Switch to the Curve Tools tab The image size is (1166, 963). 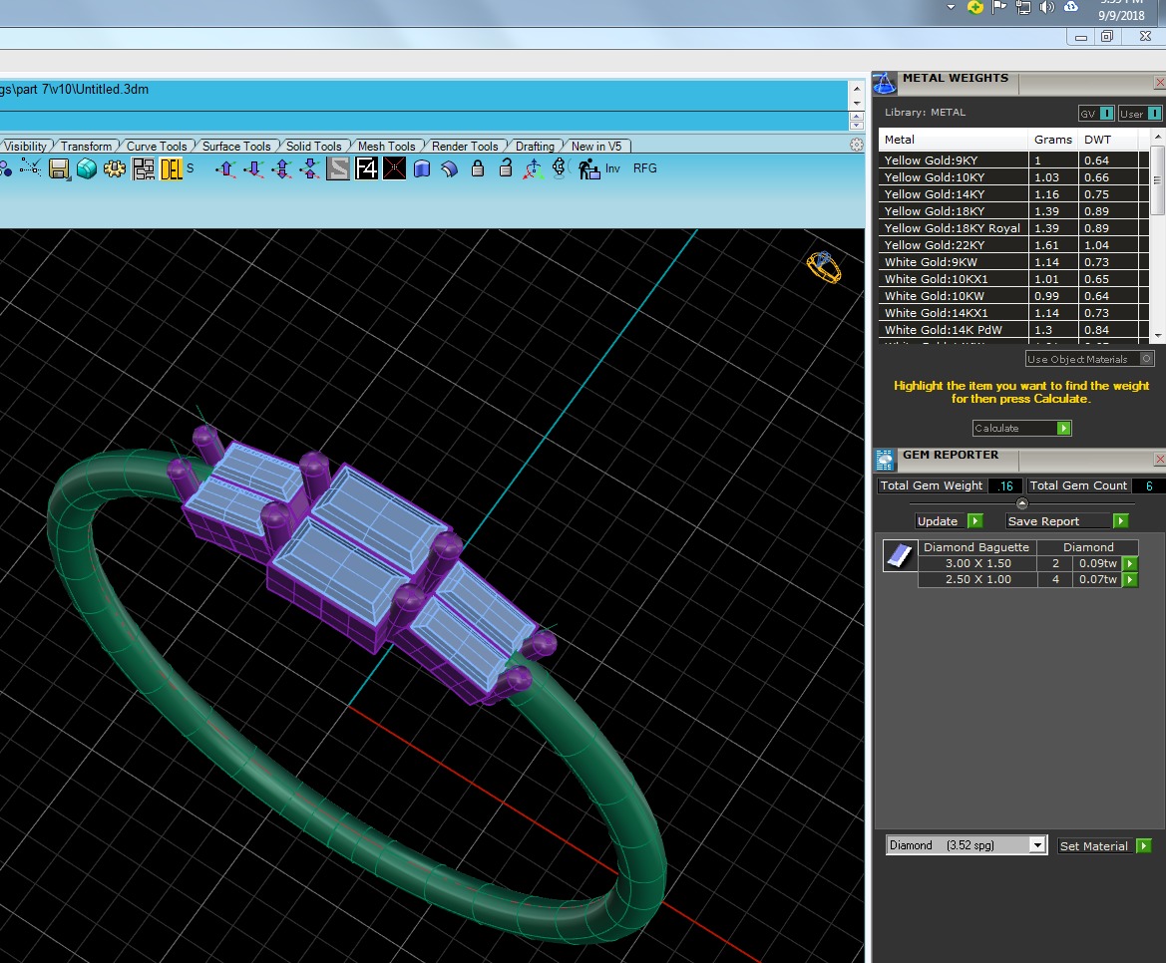point(157,147)
